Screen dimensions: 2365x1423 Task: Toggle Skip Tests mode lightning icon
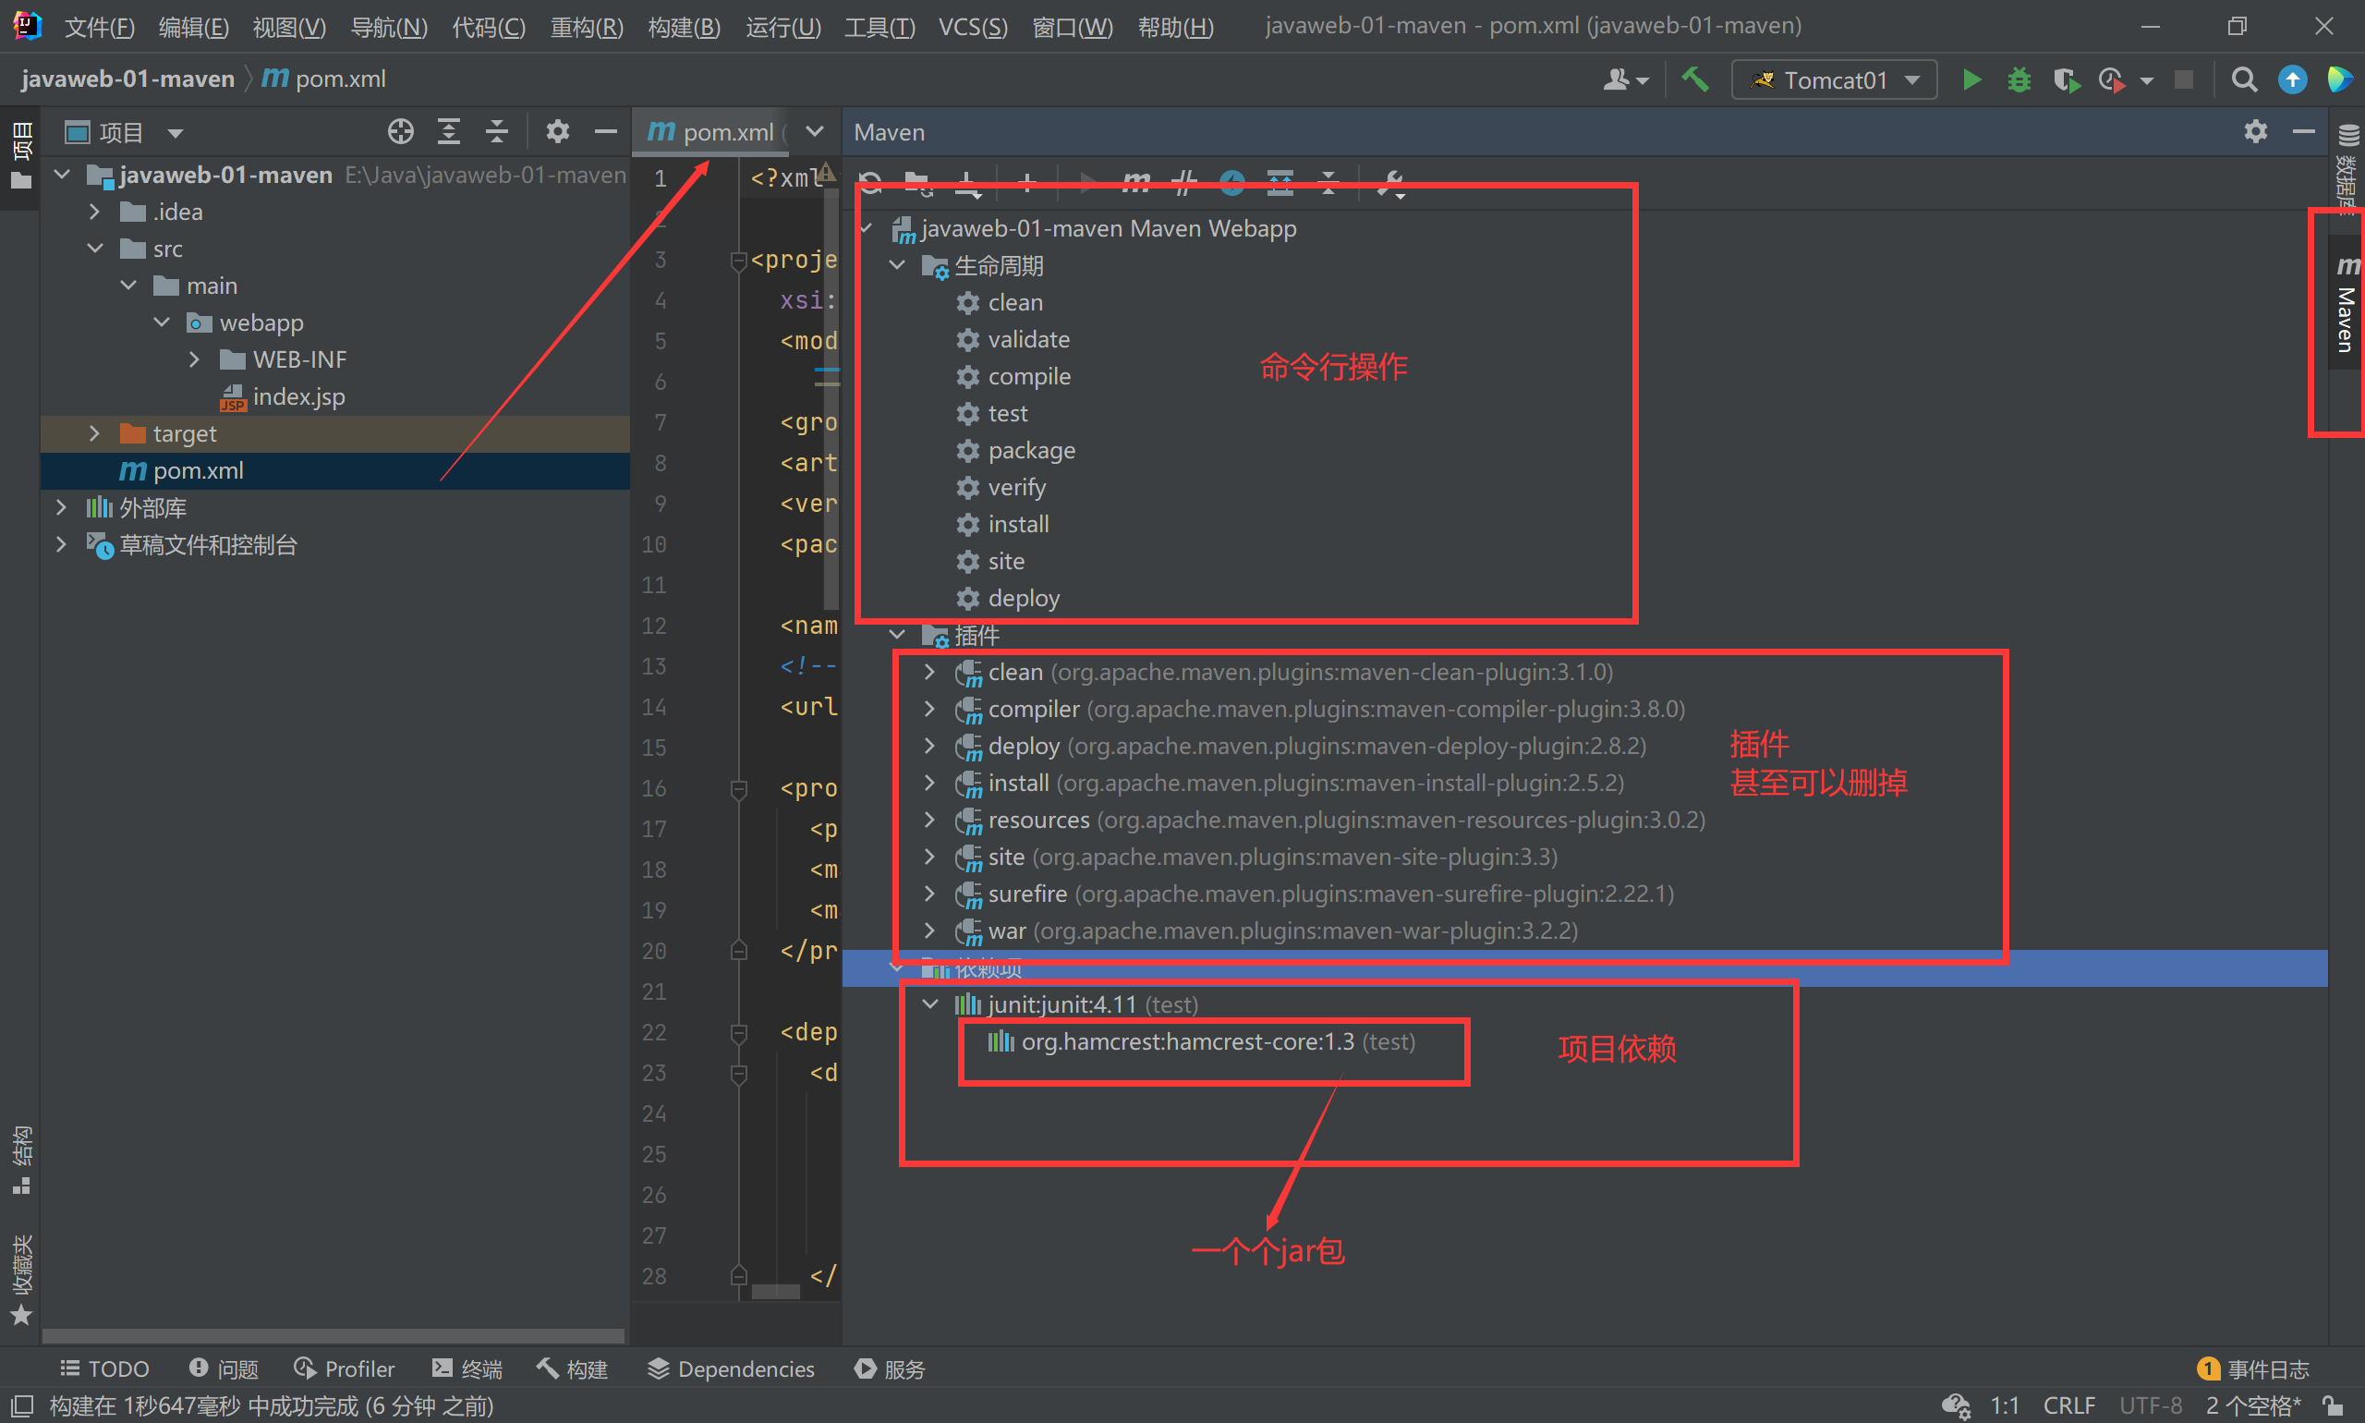pos(1232,182)
